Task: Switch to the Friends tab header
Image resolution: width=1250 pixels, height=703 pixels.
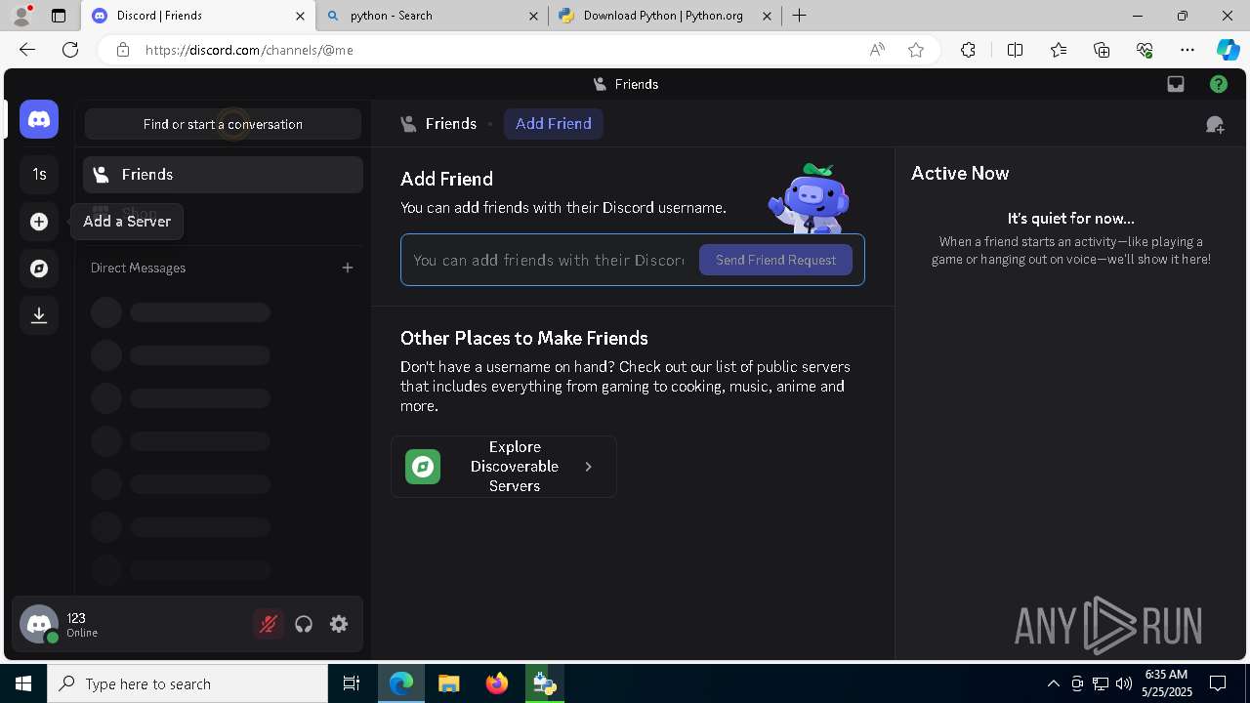Action: pos(438,124)
